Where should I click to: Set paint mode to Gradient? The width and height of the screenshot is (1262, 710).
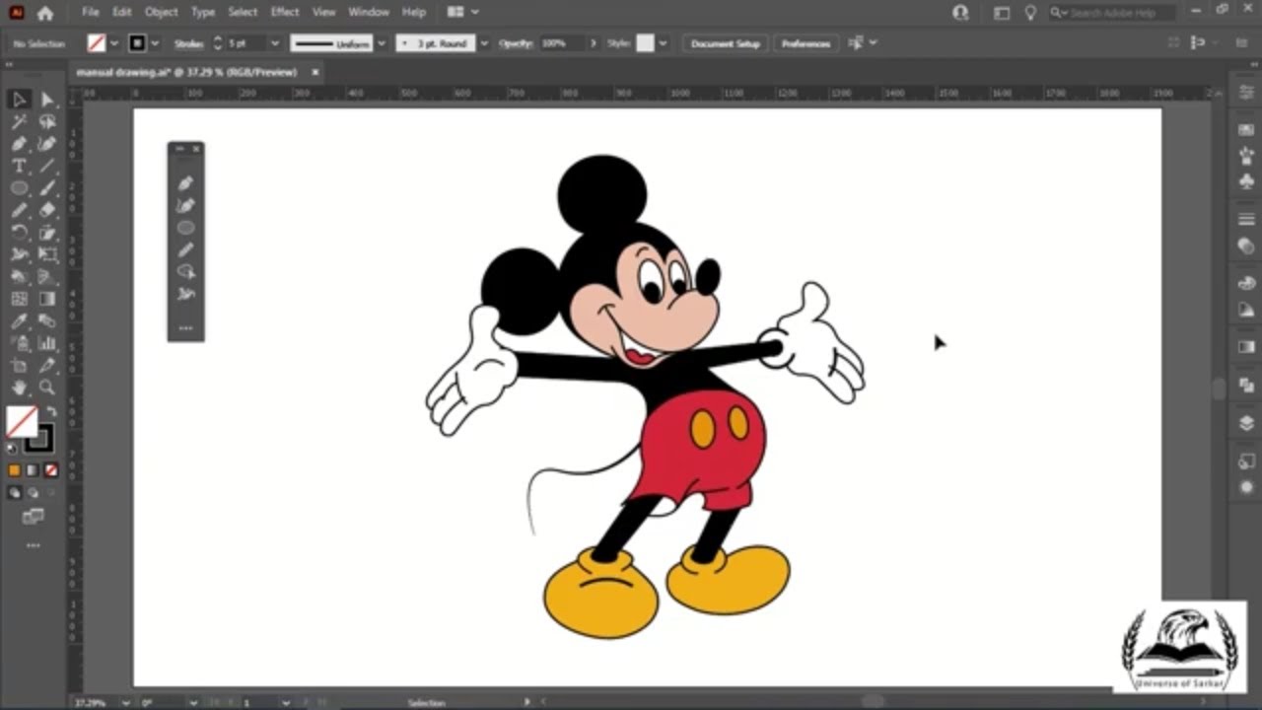[x=33, y=470]
